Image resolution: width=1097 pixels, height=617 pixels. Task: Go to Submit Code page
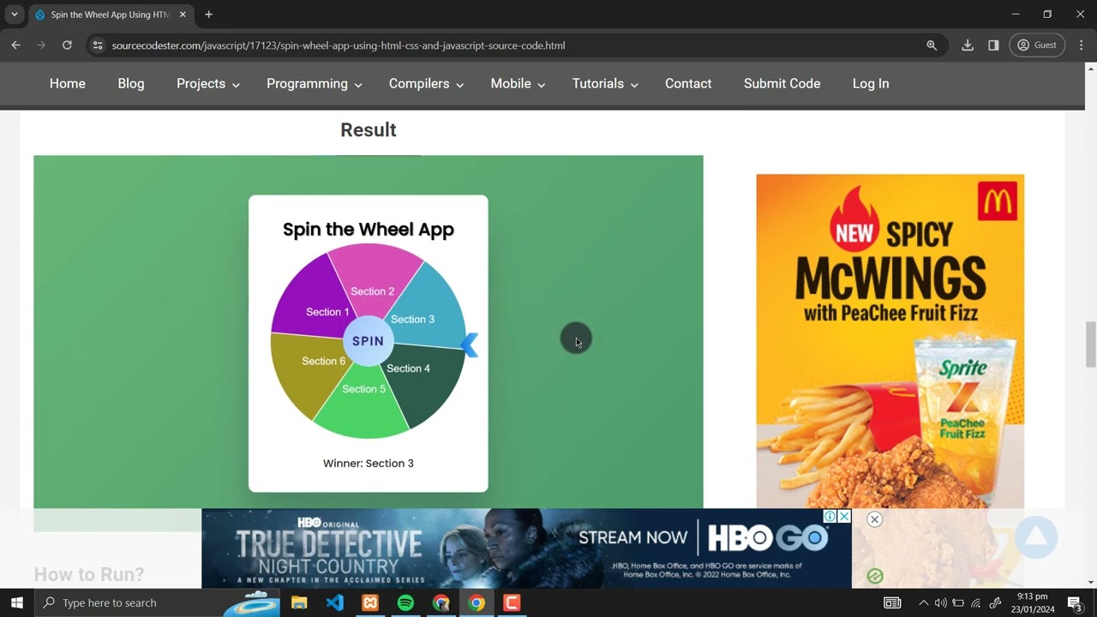[x=782, y=84]
